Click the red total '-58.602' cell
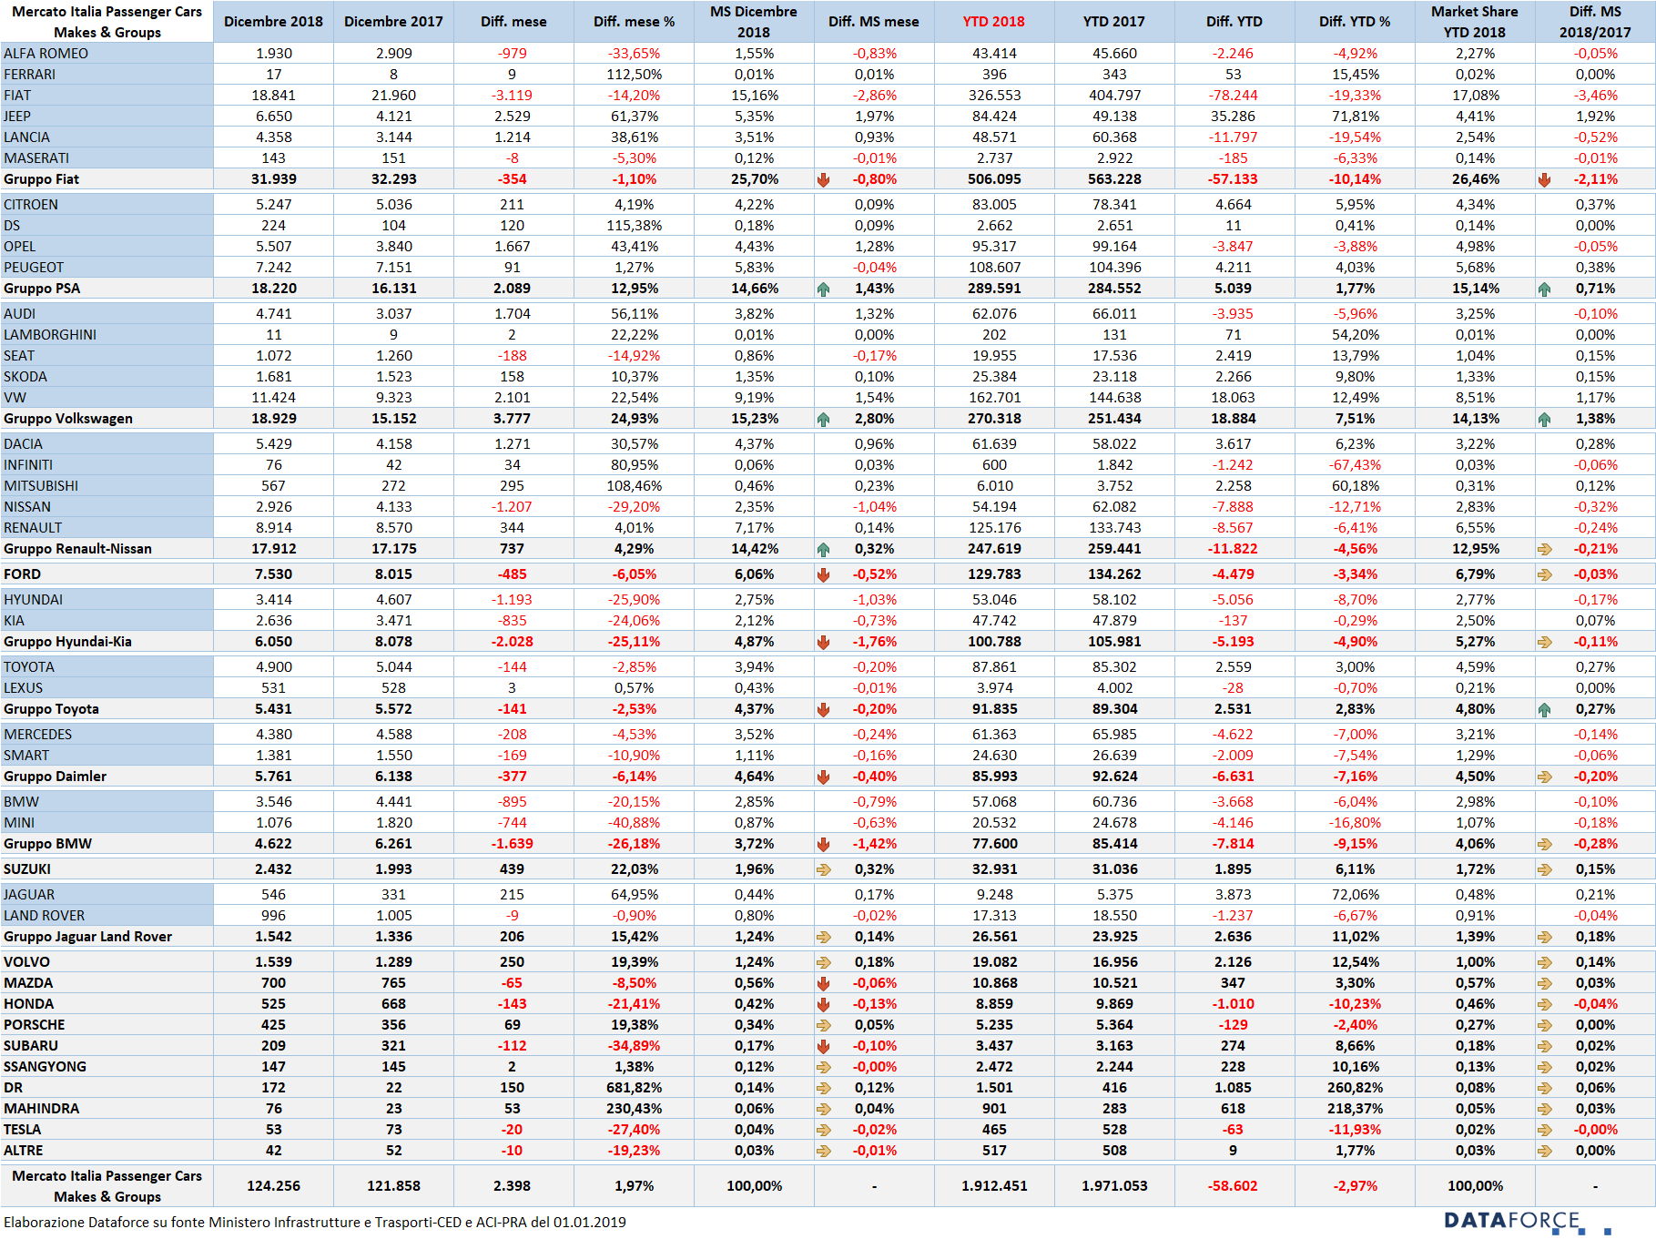The width and height of the screenshot is (1656, 1239). [x=1234, y=1186]
